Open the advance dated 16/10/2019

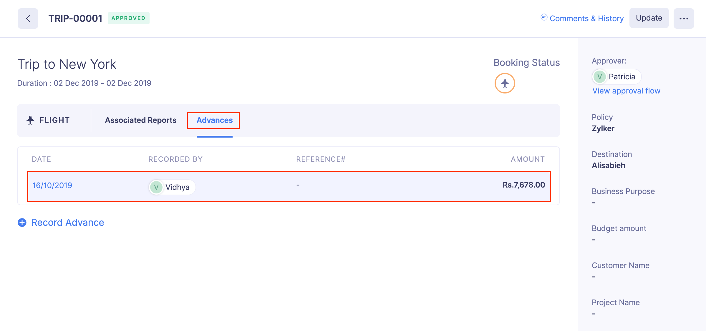[x=52, y=185]
